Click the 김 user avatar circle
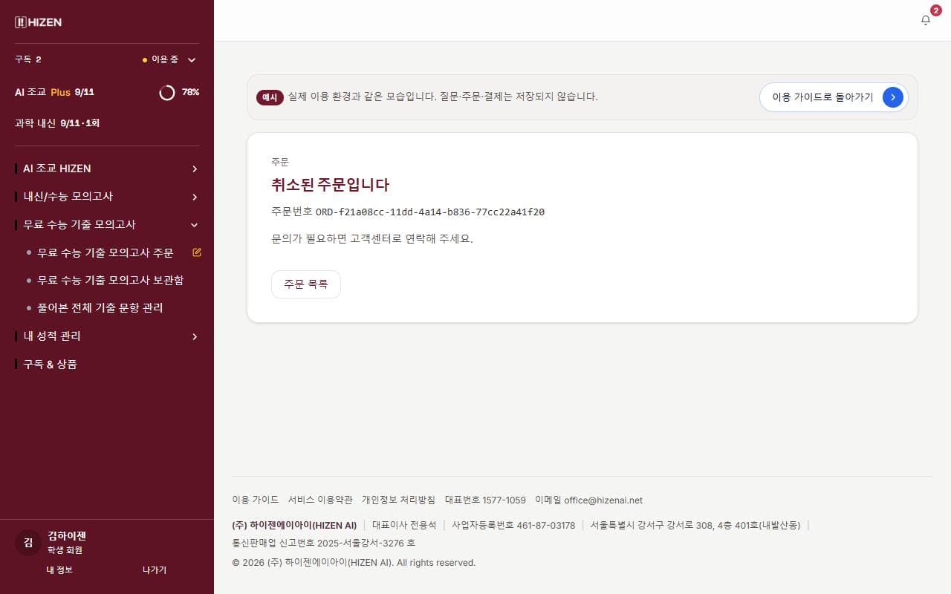Screen dimensions: 951x594 coord(28,543)
